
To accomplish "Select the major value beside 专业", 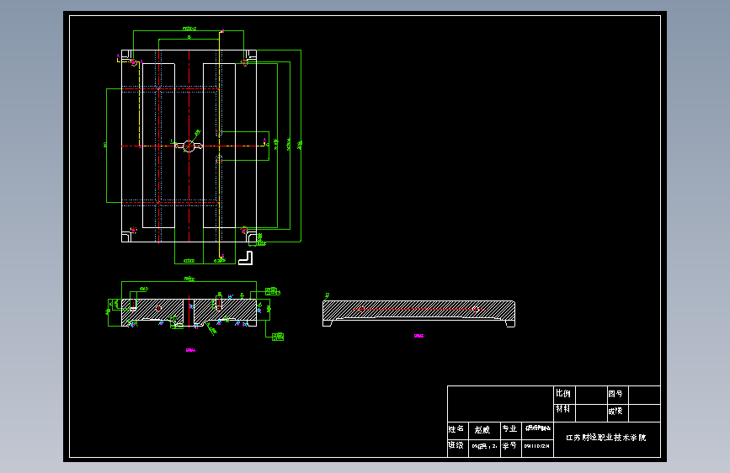I will (x=538, y=428).
